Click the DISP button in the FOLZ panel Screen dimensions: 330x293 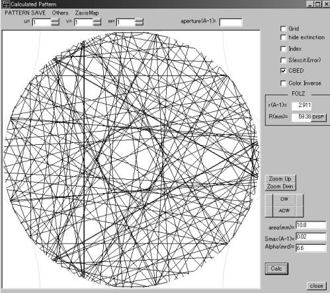click(319, 117)
